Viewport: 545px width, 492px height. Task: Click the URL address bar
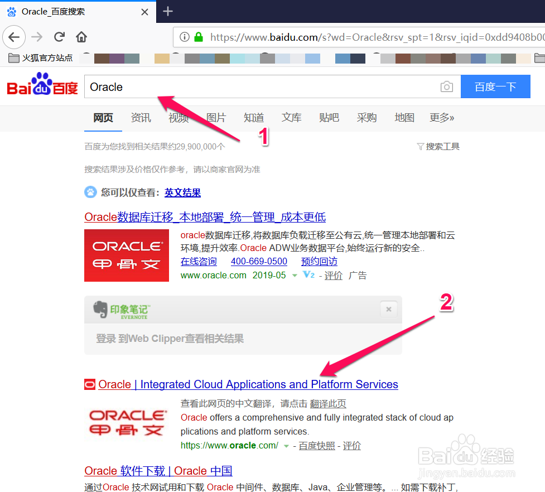359,37
